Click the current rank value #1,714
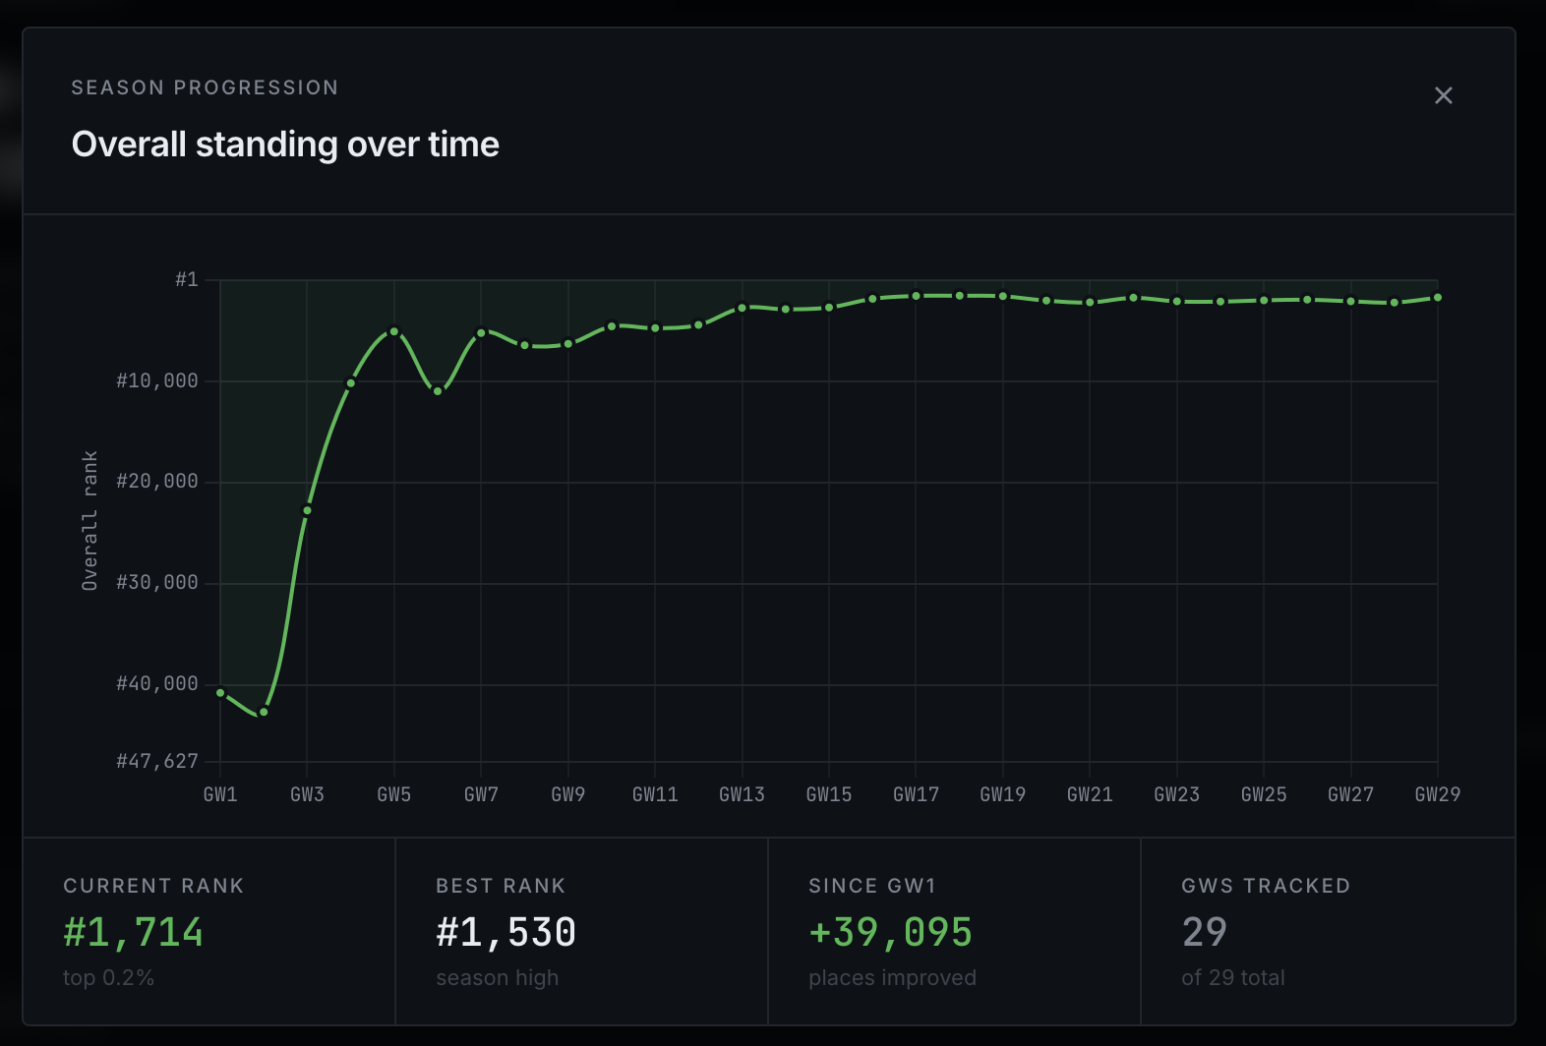The height and width of the screenshot is (1046, 1546). 134,932
